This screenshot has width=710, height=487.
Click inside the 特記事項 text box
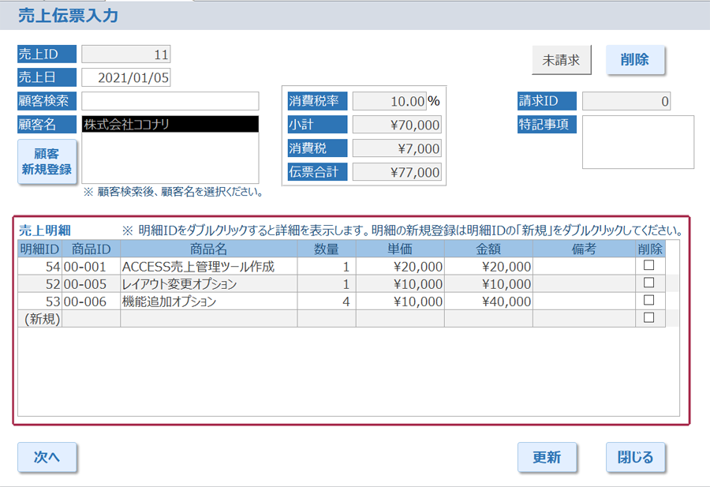[637, 142]
